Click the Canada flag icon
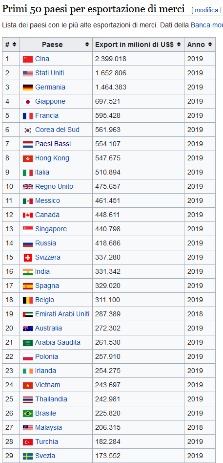The image size is (223, 463). (x=28, y=215)
